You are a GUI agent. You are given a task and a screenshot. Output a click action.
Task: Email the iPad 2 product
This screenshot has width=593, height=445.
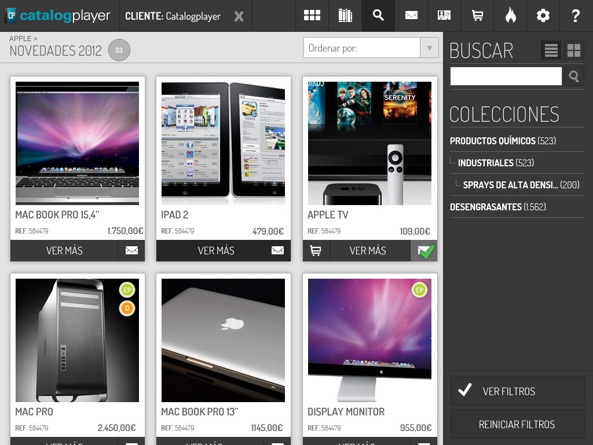click(277, 250)
